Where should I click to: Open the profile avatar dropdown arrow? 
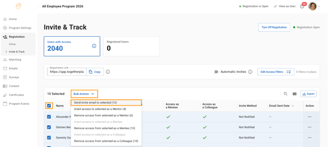(319, 7)
